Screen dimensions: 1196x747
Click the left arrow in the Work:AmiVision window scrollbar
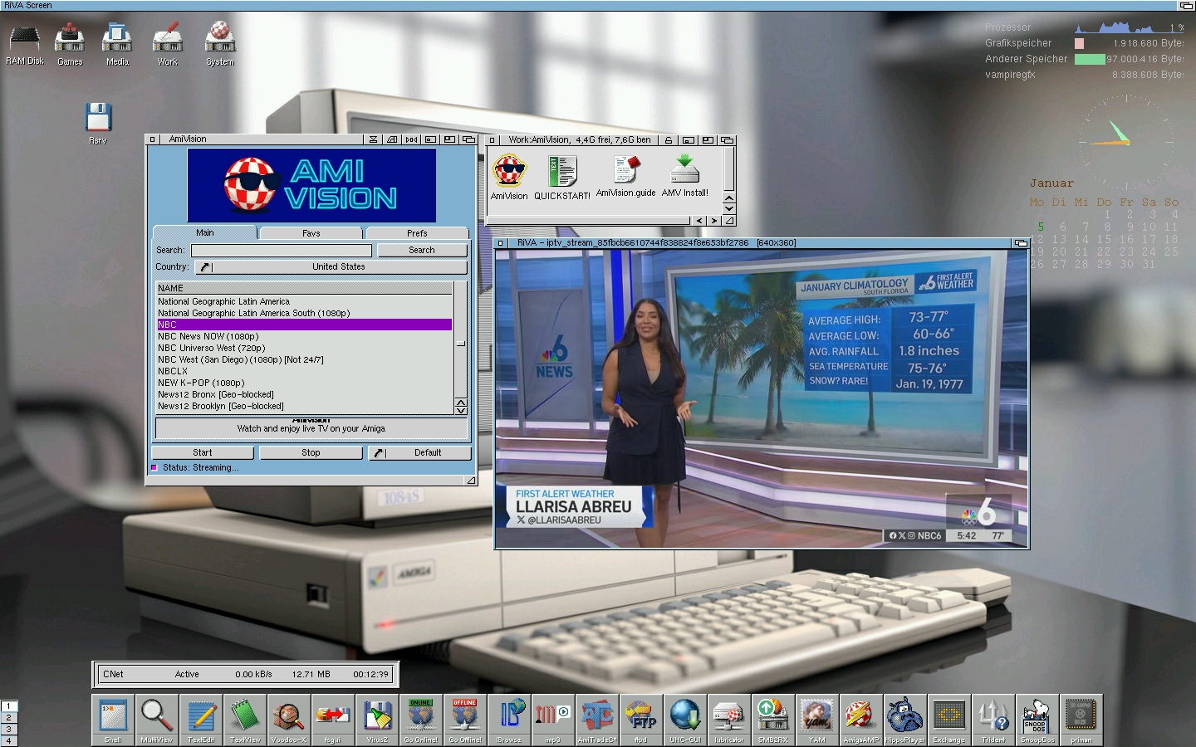pyautogui.click(x=699, y=221)
